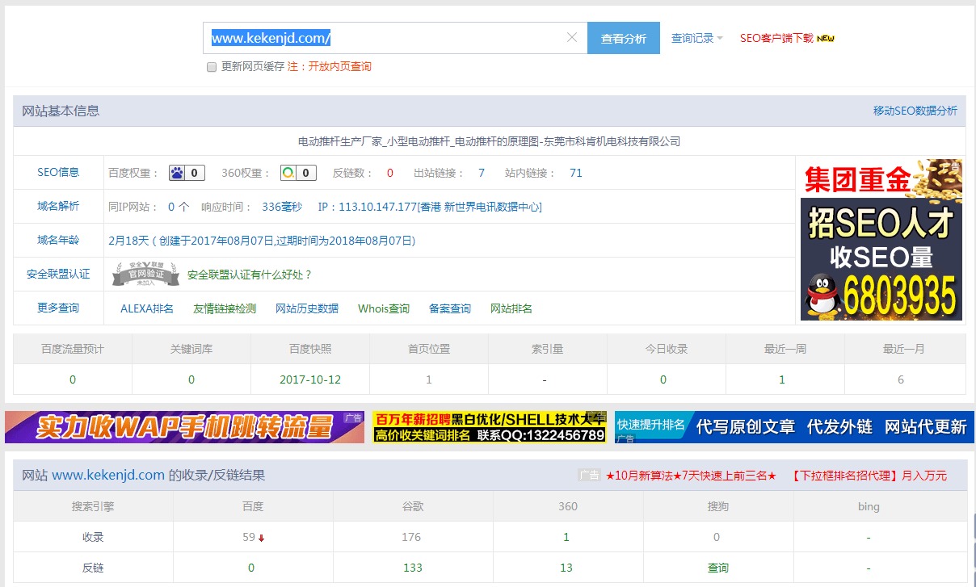Viewport: 976px width, 587px height.
Task: Open 招SEO人才 QQ ad banner
Action: (881, 240)
